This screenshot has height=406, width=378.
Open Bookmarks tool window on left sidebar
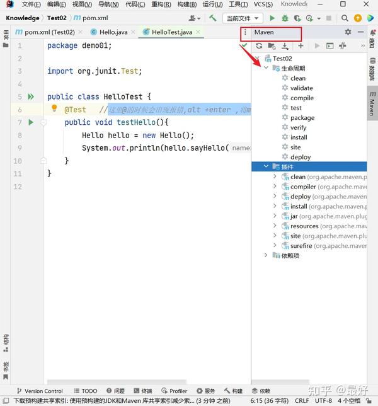coord(6,371)
